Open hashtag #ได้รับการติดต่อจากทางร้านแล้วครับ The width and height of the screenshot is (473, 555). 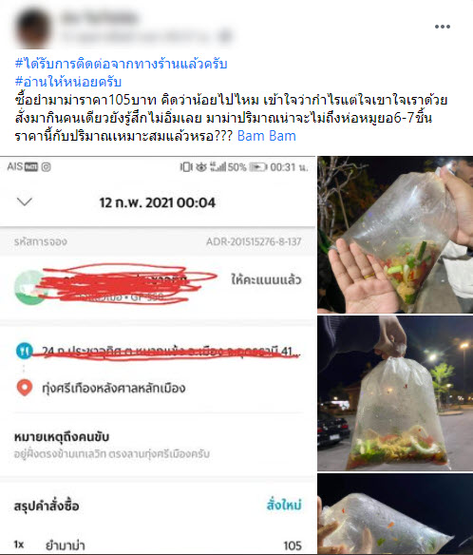pyautogui.click(x=121, y=64)
